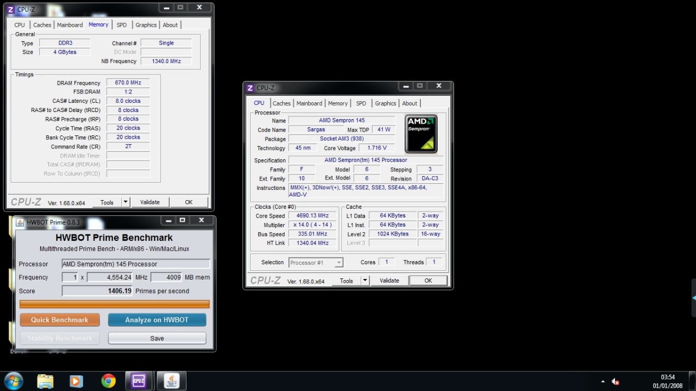The width and height of the screenshot is (696, 391).
Task: Click the HWBOT Prime window title icon
Action: (x=20, y=222)
